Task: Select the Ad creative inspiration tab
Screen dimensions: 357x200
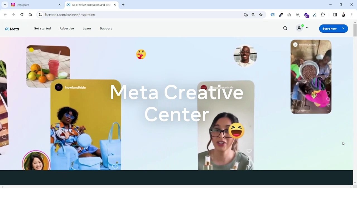Action: click(x=91, y=5)
